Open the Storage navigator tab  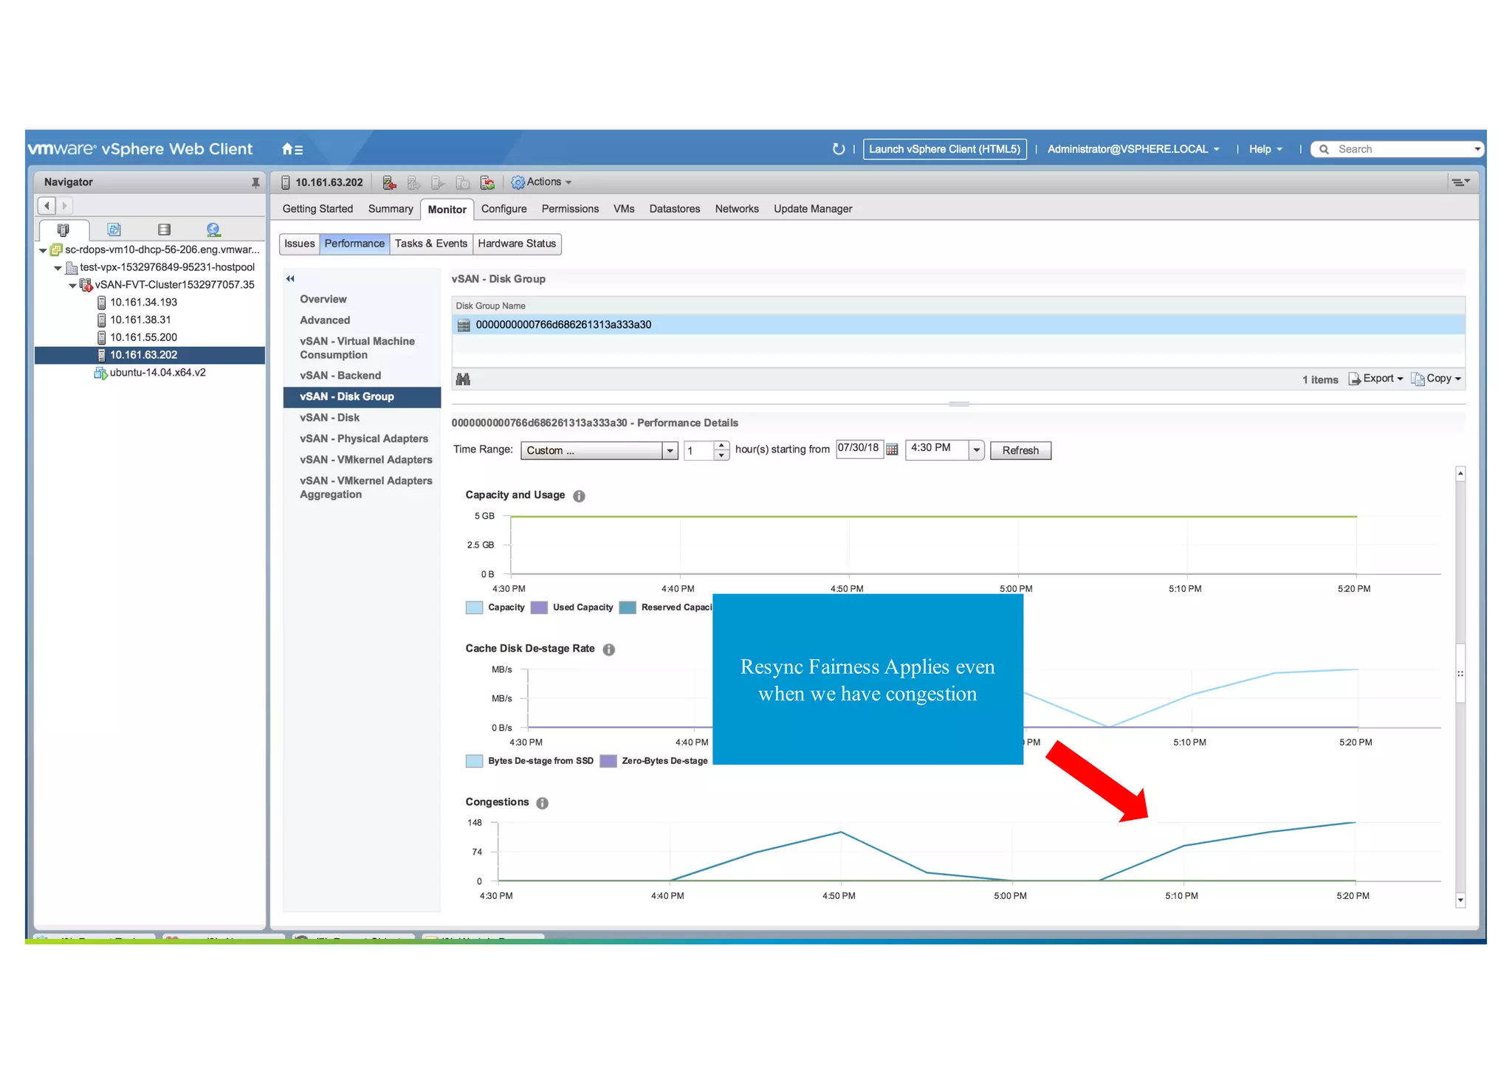164,230
